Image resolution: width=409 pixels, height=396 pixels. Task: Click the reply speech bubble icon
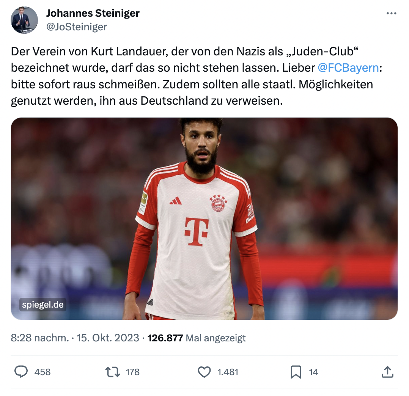click(21, 372)
